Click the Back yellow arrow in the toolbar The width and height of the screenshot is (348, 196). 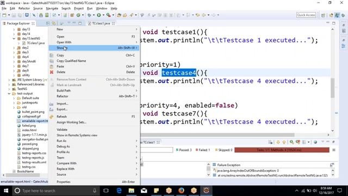203,15
